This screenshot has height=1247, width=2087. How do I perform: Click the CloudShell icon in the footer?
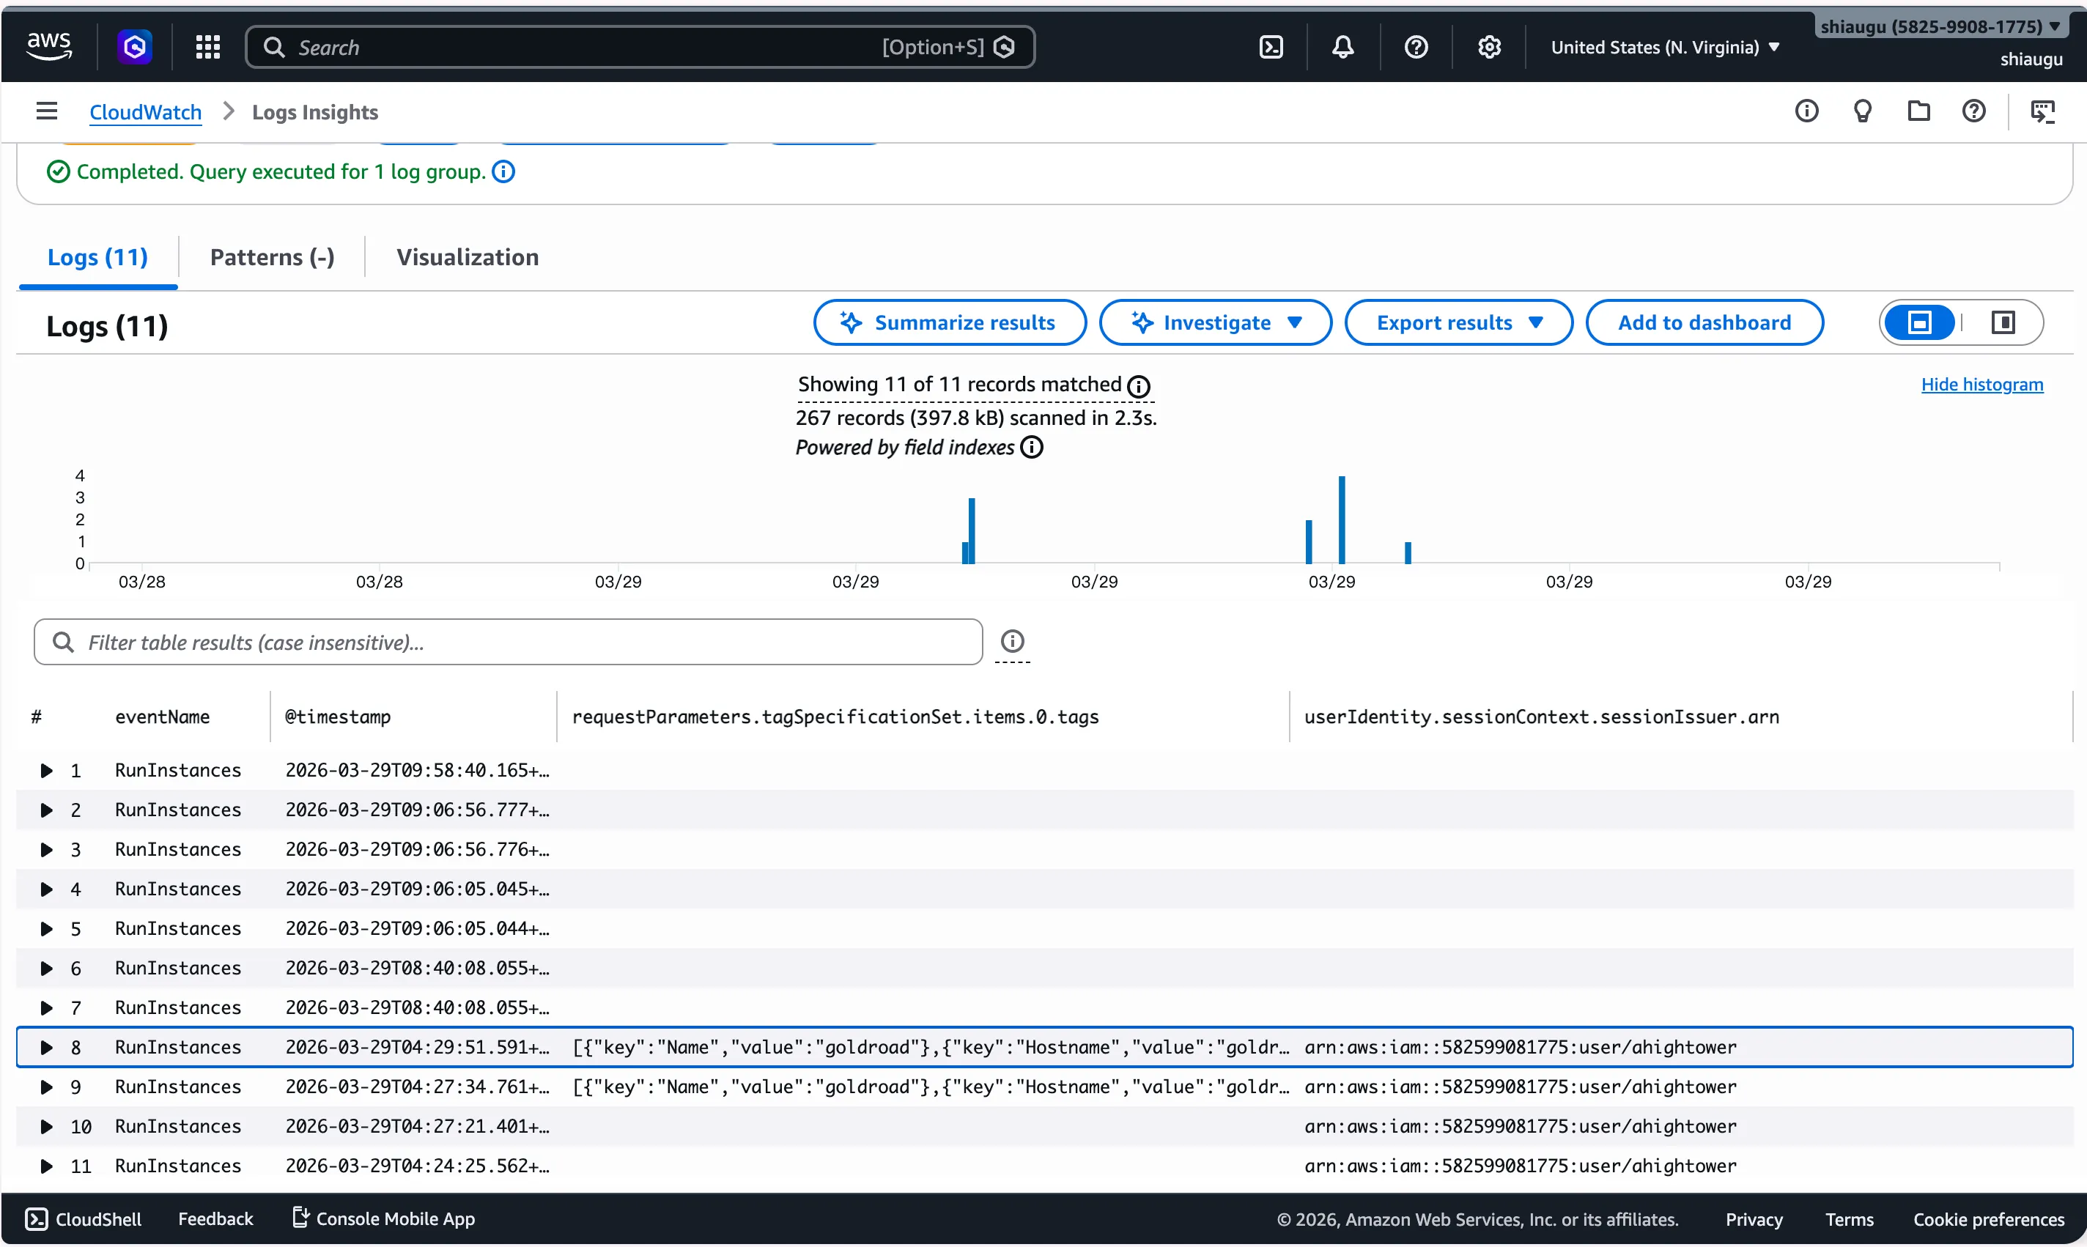pos(36,1219)
